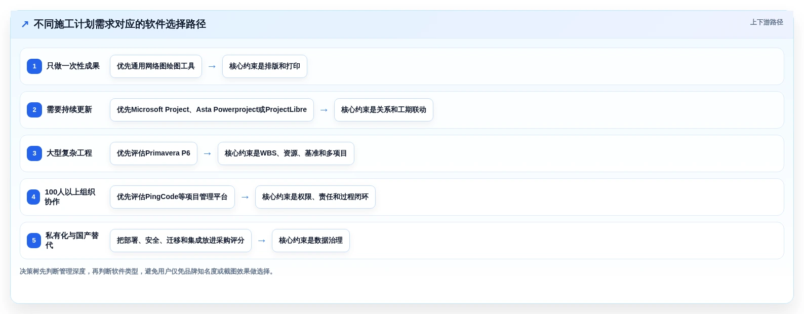Click the number 3 badge
The width and height of the screenshot is (804, 314).
click(x=34, y=153)
